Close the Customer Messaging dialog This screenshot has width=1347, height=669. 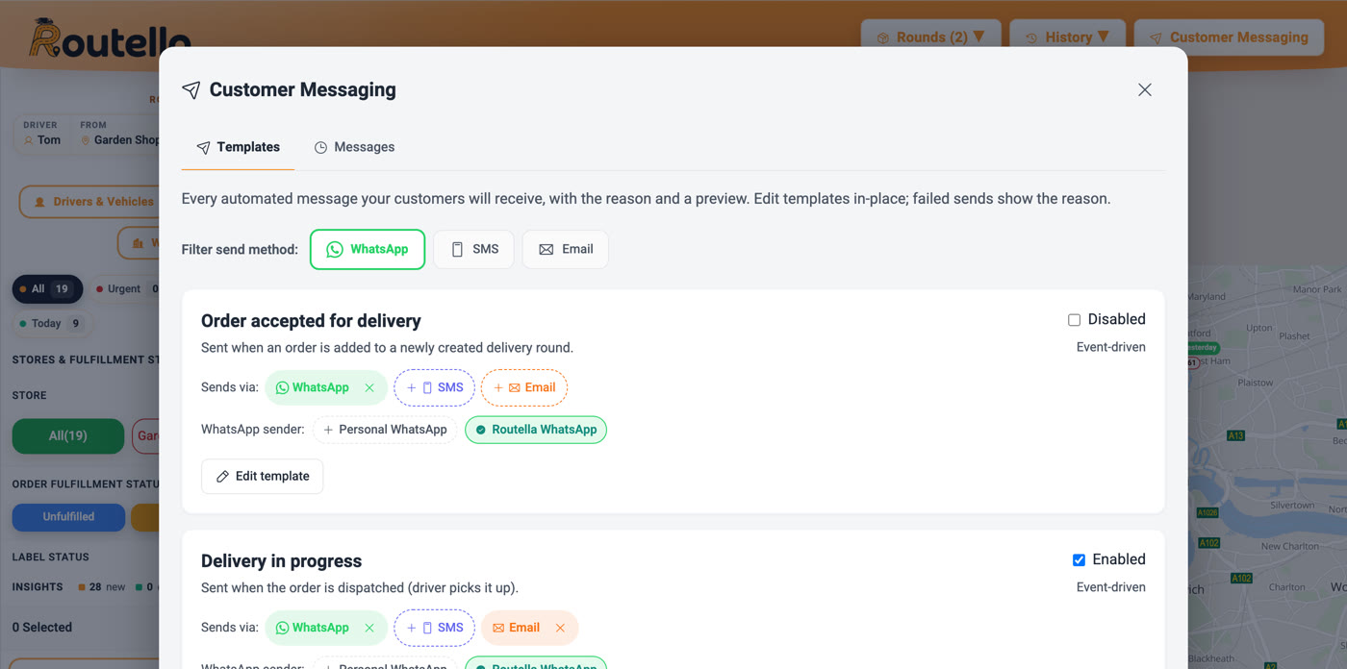pos(1144,89)
